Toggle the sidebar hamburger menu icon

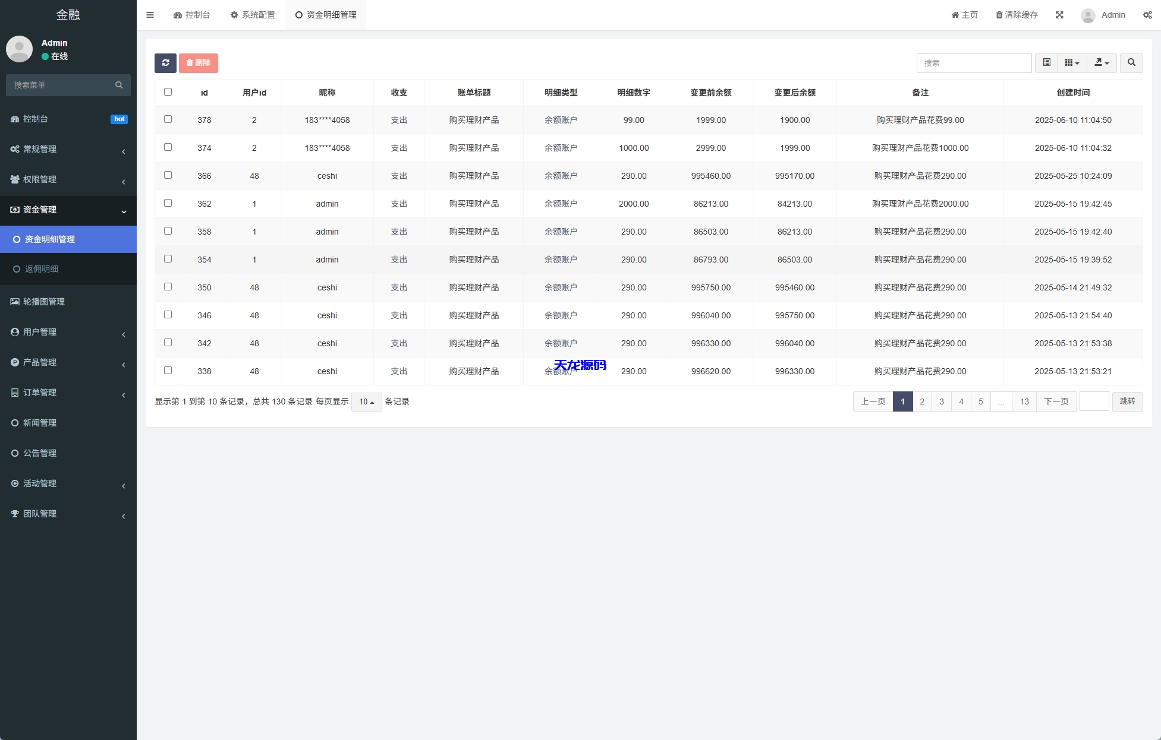150,15
